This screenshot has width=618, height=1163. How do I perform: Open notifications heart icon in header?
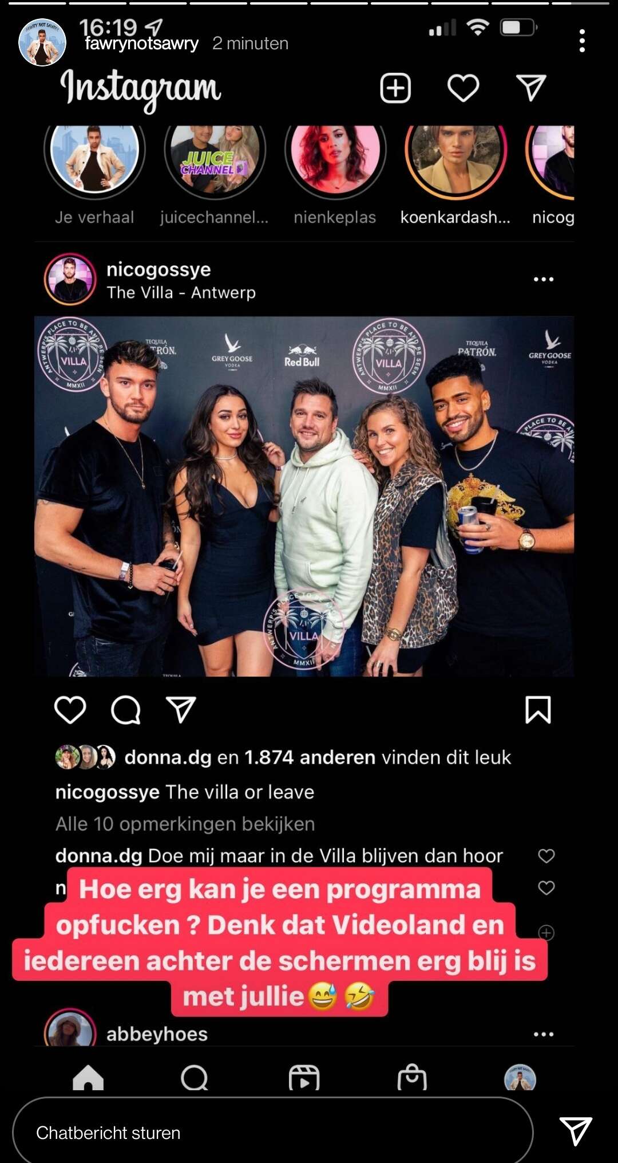coord(463,88)
